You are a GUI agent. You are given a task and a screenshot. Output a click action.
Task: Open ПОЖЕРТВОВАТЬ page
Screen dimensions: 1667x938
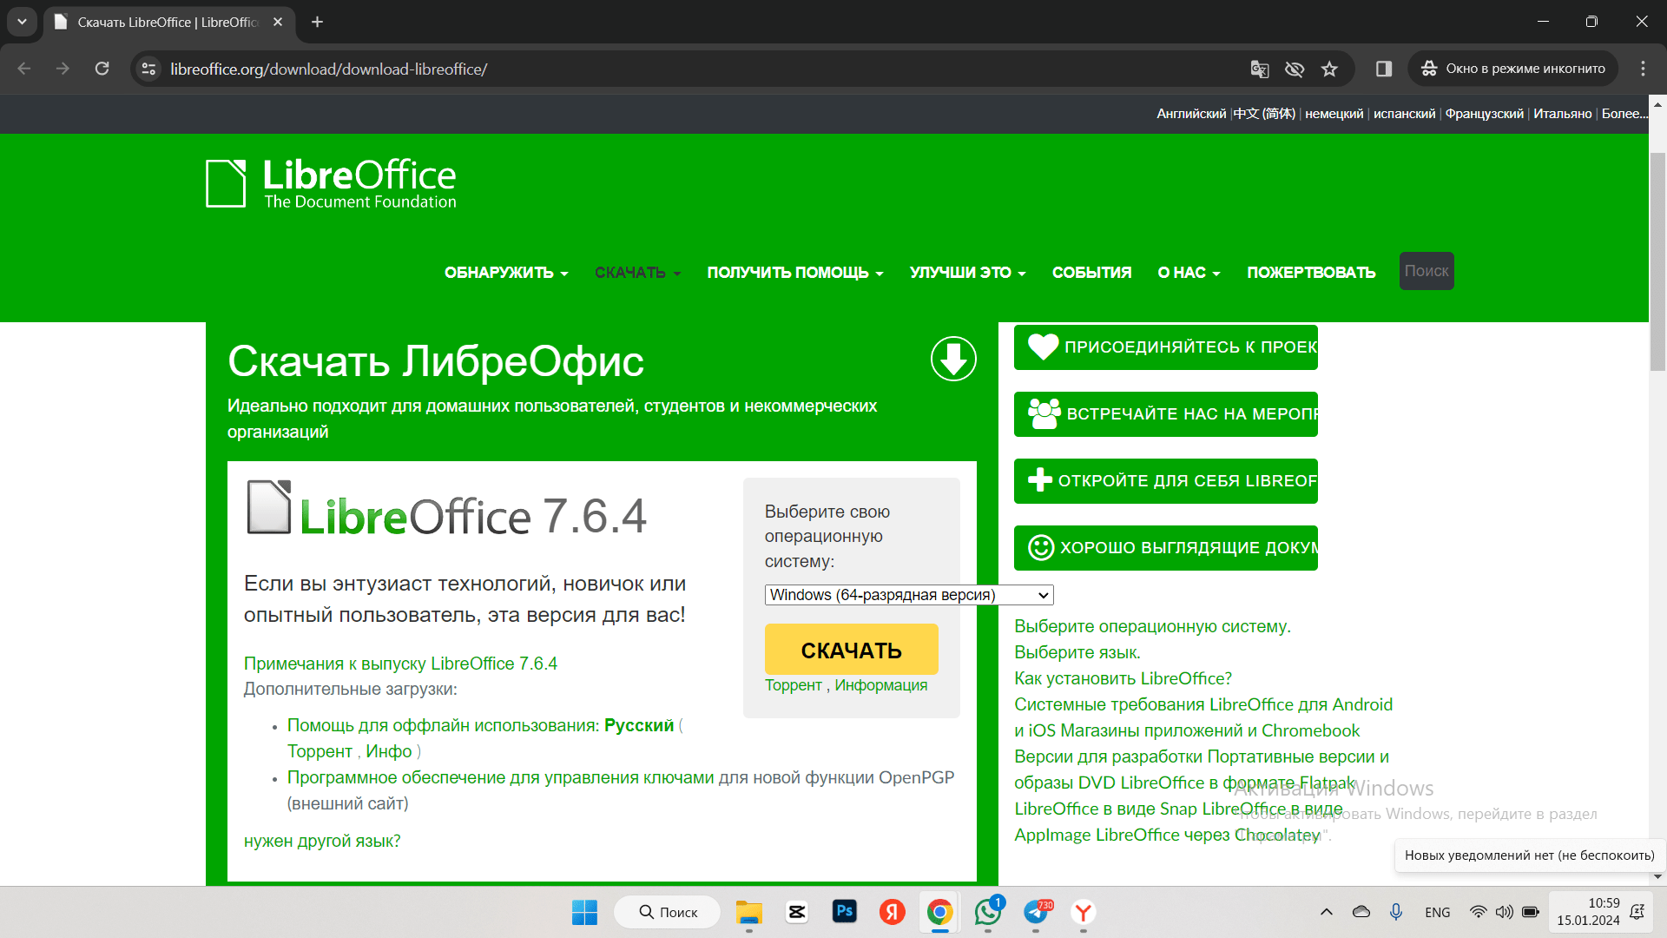click(x=1311, y=273)
